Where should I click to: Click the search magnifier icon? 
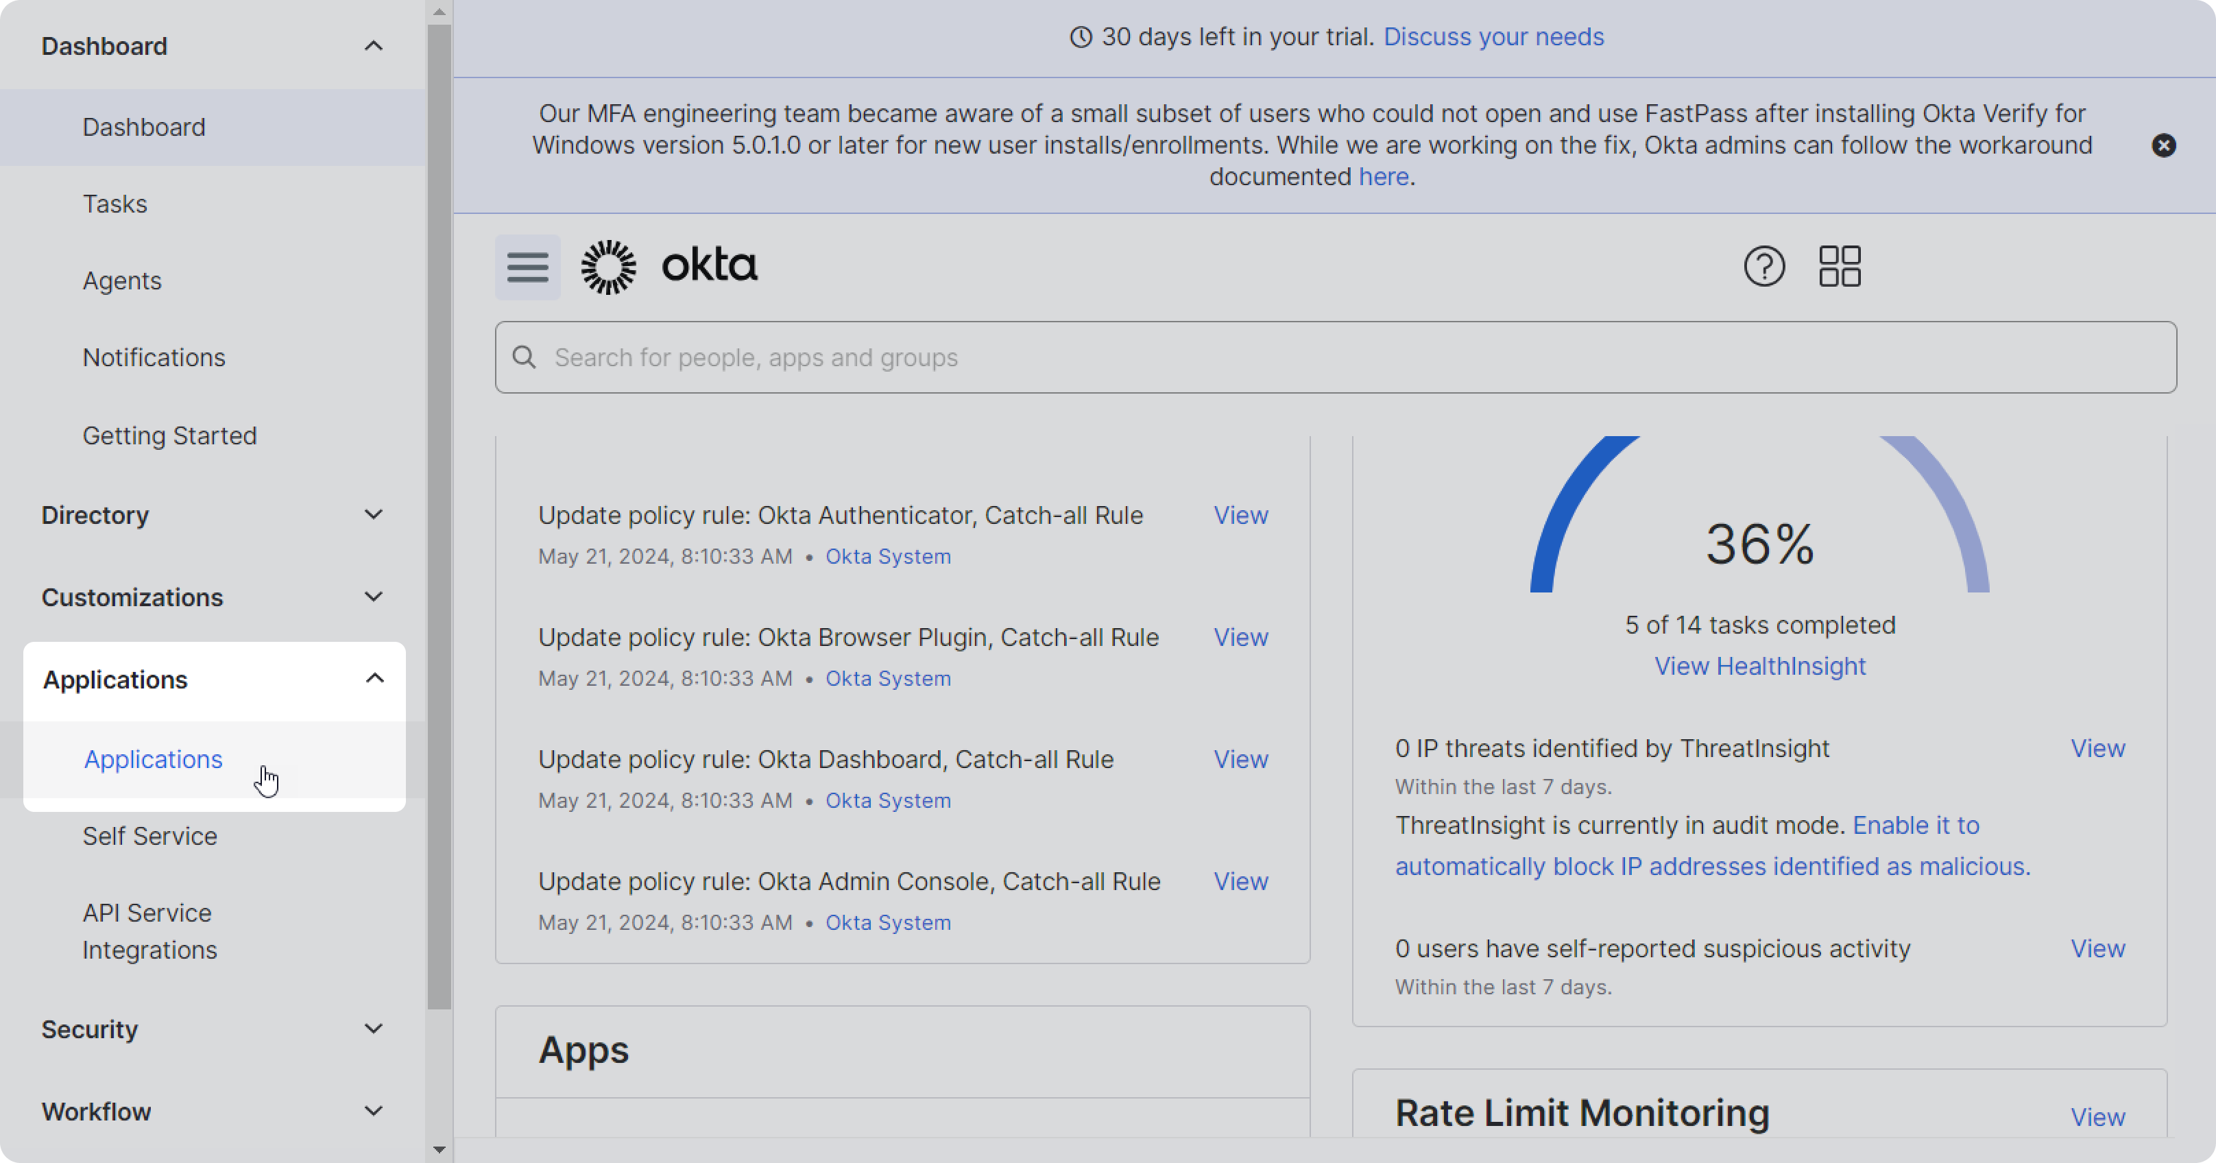tap(524, 357)
